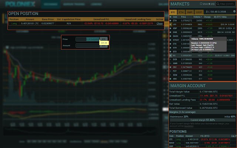Toggle the favorite star for DGB
The width and height of the screenshot is (237, 148).
point(170,32)
